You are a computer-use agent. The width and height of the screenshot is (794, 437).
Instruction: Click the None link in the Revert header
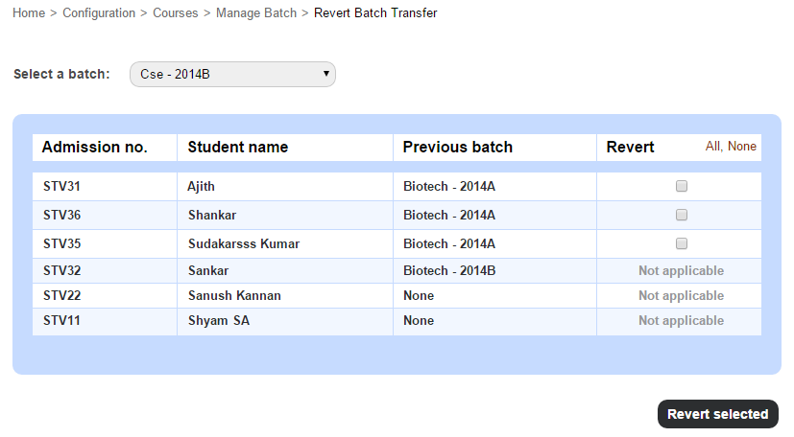coord(742,146)
